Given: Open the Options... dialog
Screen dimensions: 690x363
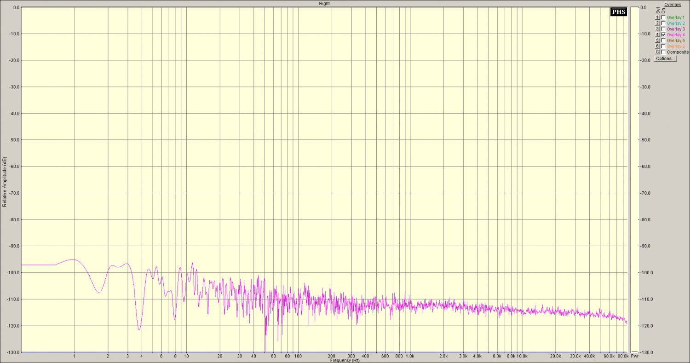Looking at the screenshot, I should [666, 58].
